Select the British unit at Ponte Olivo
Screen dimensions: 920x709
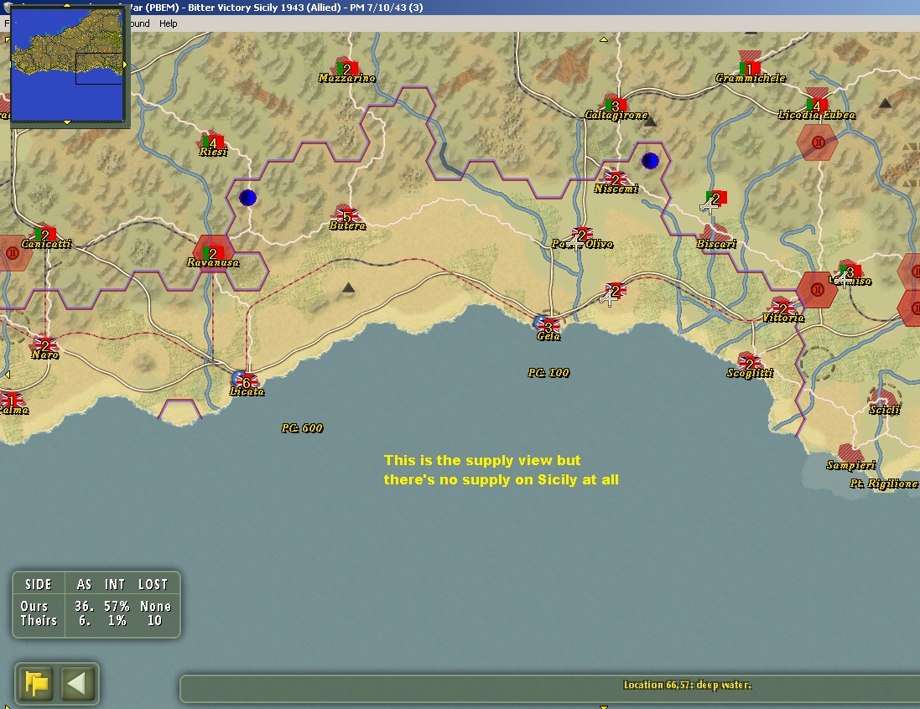coord(581,235)
